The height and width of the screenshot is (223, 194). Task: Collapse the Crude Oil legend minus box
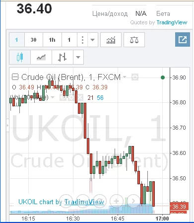[15, 77]
